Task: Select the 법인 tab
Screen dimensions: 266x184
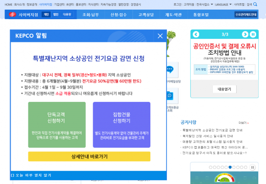Action: (55, 15)
